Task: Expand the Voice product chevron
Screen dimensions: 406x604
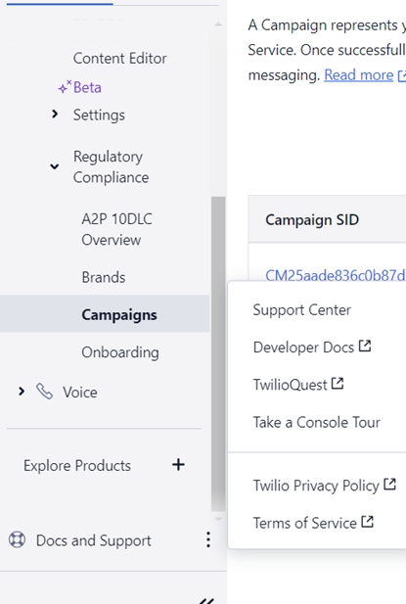Action: [x=22, y=392]
